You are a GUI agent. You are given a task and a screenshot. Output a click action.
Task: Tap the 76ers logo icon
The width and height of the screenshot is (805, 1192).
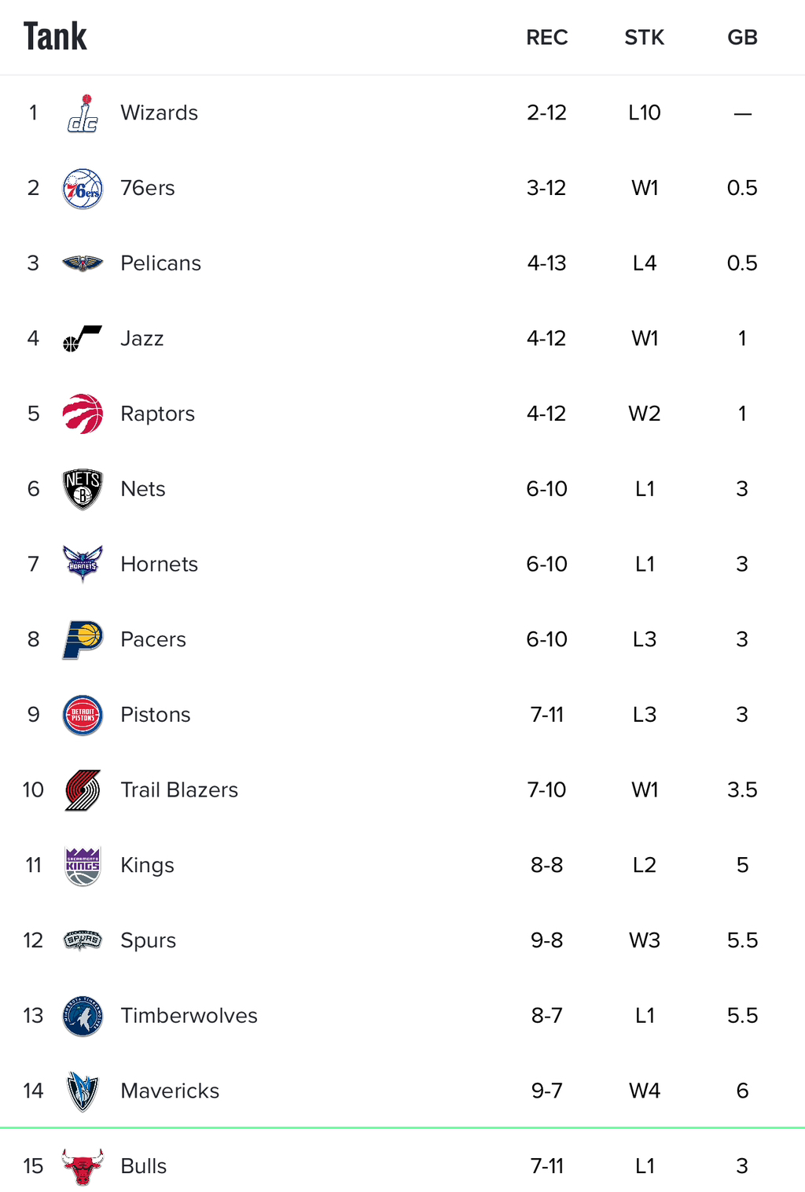click(83, 189)
